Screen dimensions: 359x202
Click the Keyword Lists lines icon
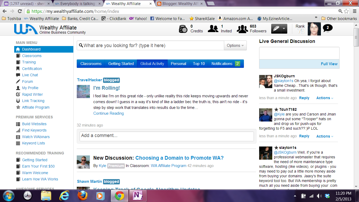coord(18,143)
